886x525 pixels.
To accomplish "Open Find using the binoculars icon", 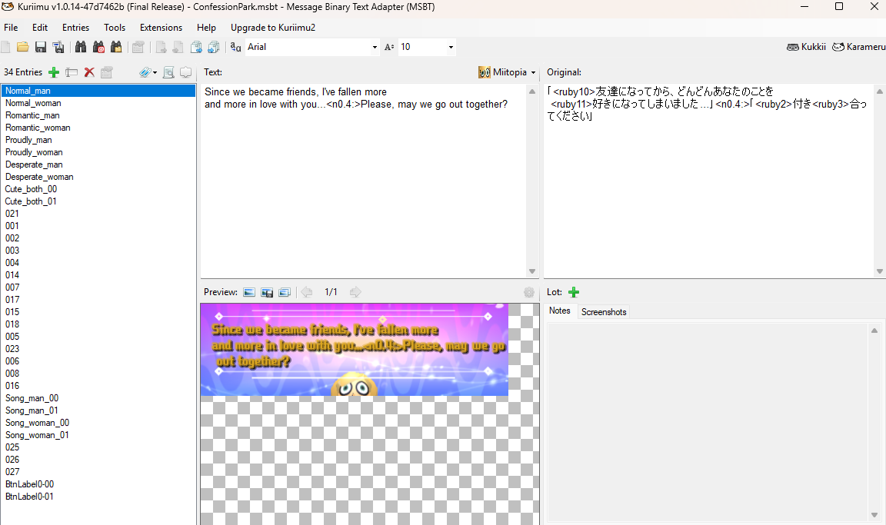I will click(x=81, y=47).
